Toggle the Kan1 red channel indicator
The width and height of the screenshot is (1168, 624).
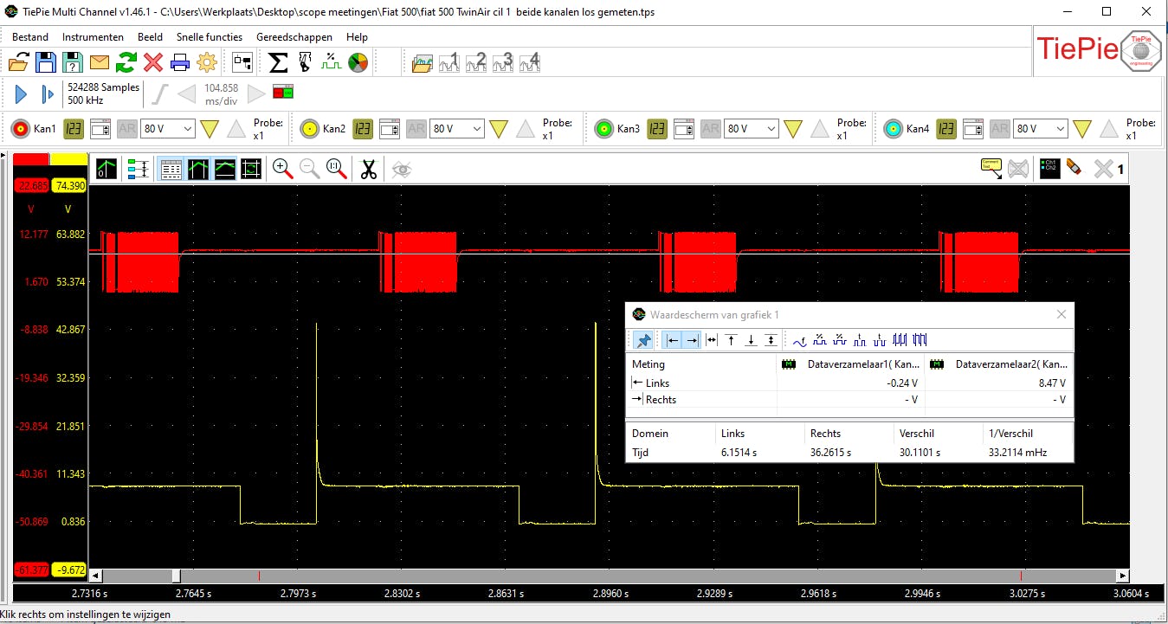point(21,129)
